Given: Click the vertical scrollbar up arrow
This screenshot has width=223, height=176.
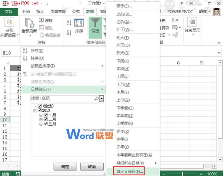Looking at the screenshot, I should click(220, 62).
